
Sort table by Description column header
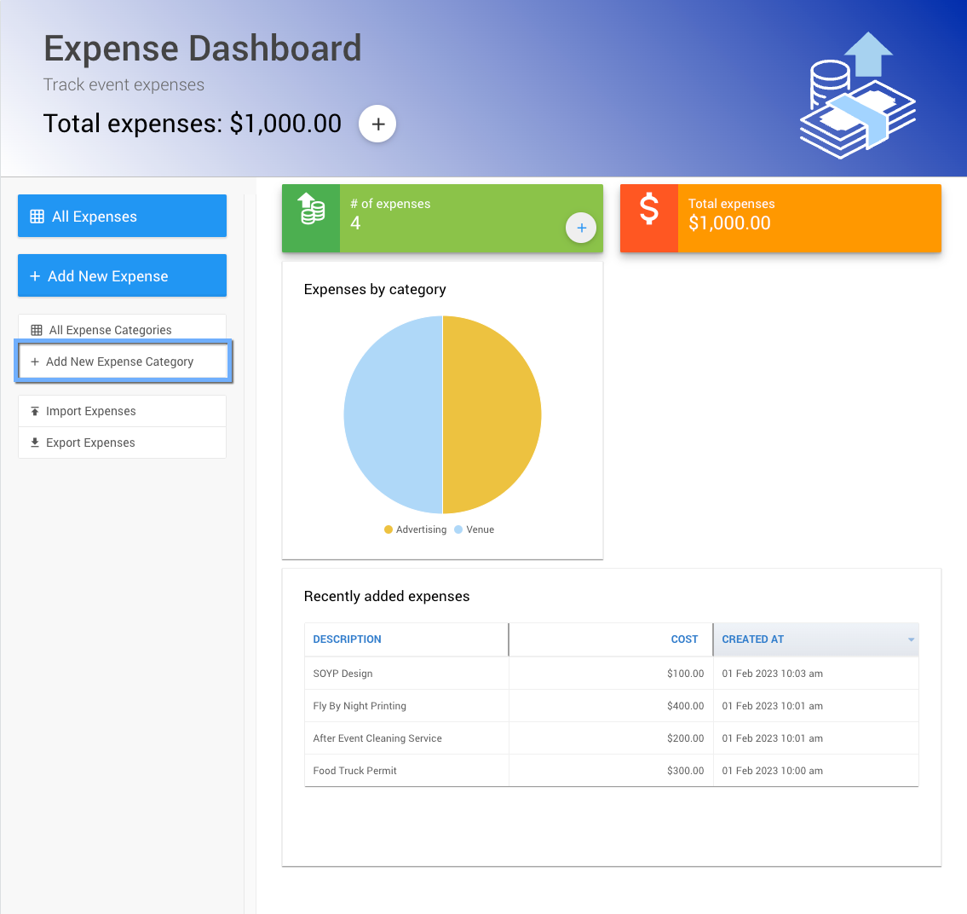coord(348,639)
